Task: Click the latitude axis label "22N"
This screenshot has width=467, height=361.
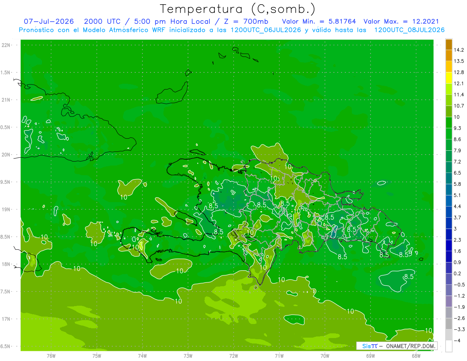Action: [6, 45]
